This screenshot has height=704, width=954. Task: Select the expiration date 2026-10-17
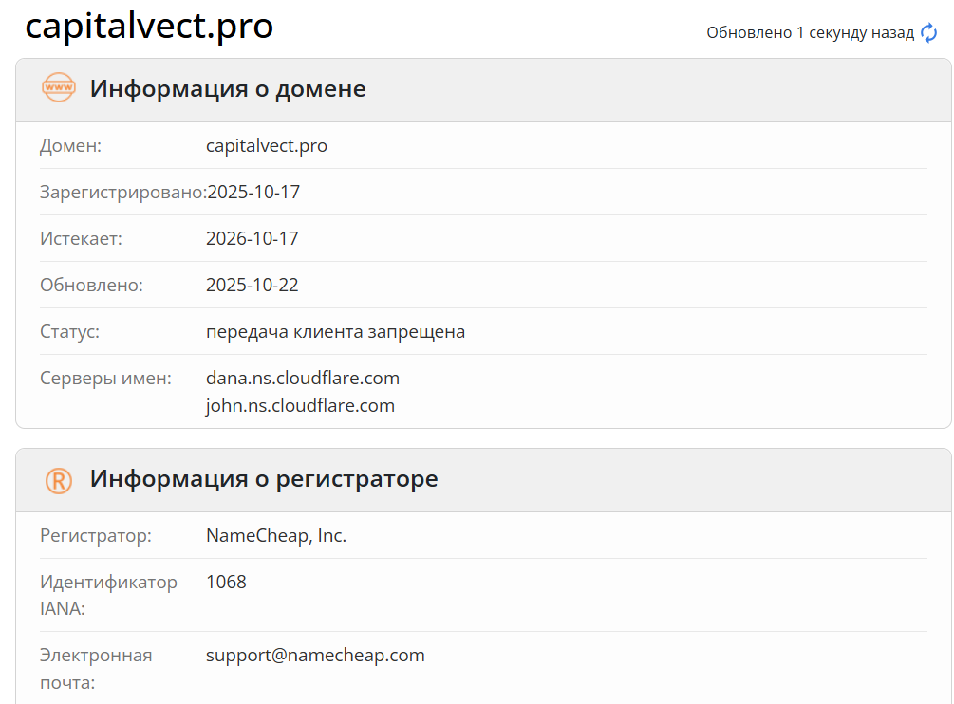coord(253,238)
